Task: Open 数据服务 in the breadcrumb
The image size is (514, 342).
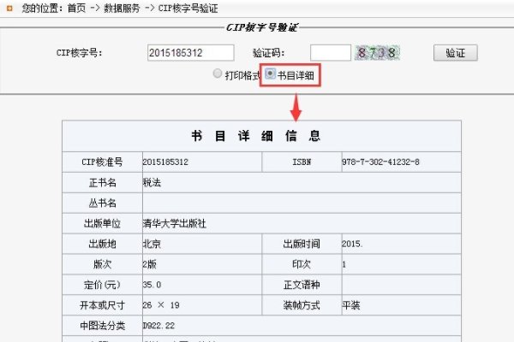Action: (122, 9)
